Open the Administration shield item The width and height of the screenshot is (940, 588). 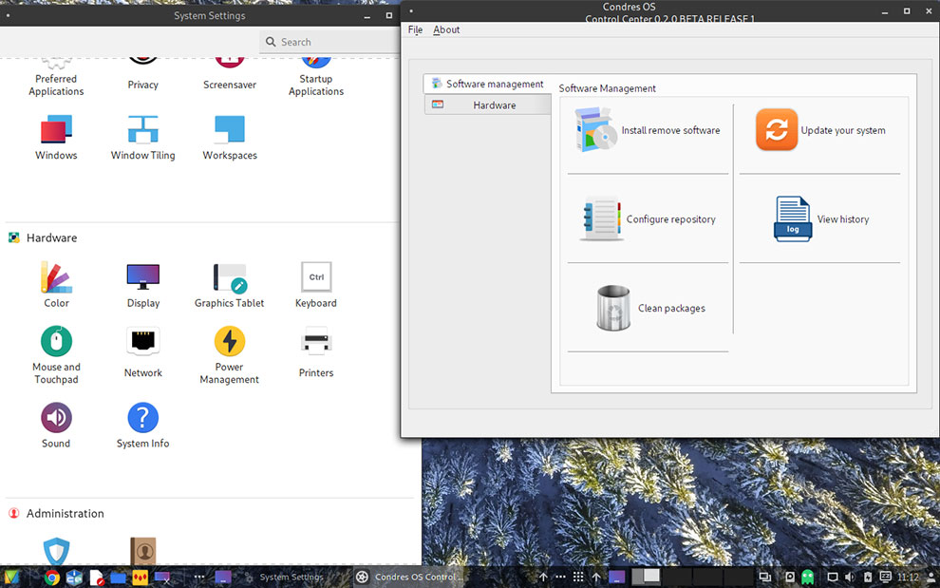[x=56, y=551]
